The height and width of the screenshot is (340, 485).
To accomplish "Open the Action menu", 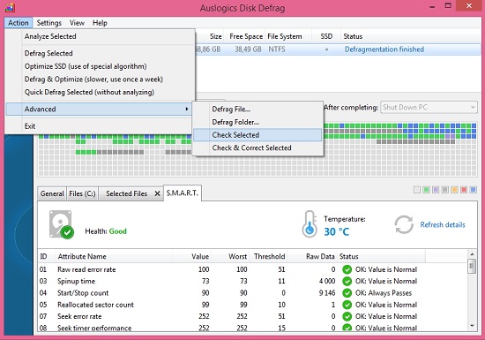I will coord(19,23).
